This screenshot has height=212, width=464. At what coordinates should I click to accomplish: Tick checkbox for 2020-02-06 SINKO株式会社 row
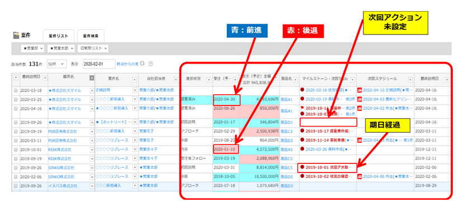16,177
